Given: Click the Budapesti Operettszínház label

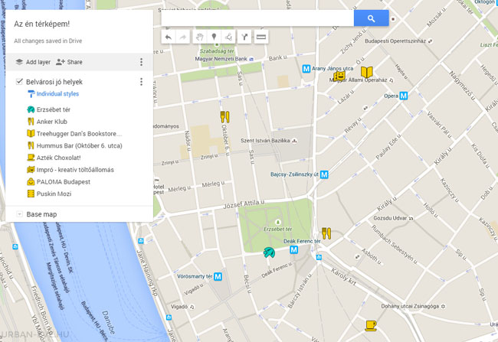Looking at the screenshot, I should [395, 41].
